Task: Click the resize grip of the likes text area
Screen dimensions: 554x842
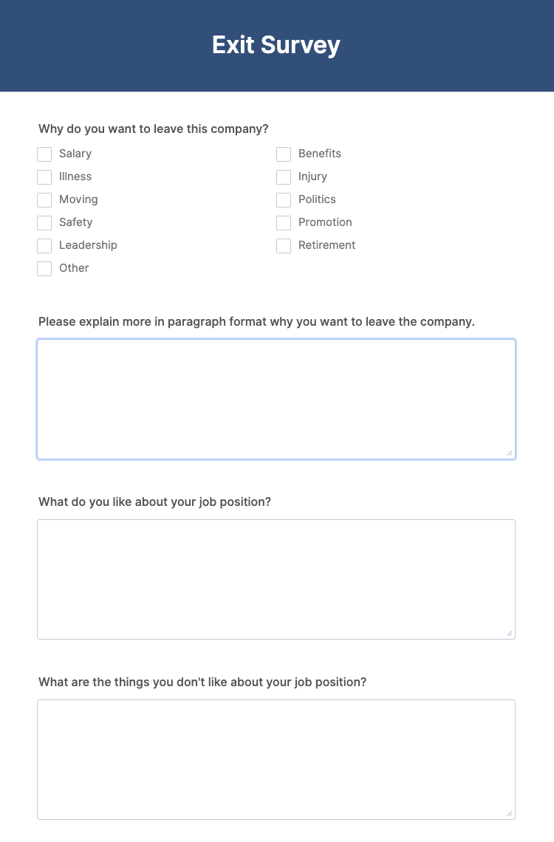Action: [510, 632]
